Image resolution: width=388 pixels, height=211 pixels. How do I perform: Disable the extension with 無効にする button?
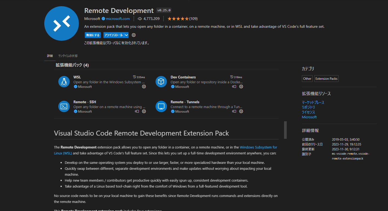(x=93, y=35)
